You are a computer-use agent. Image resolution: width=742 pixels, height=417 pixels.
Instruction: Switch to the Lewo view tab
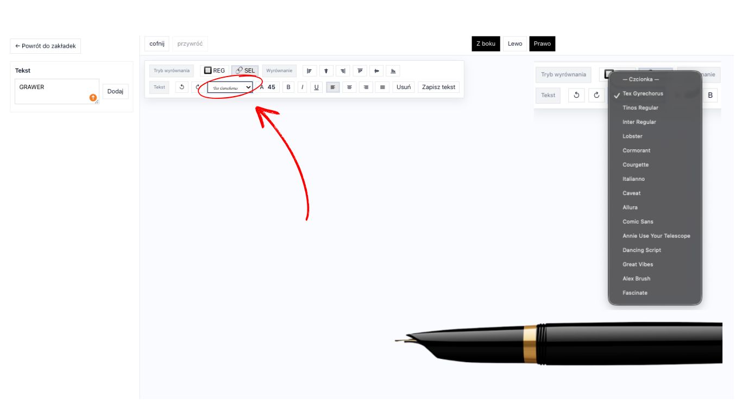515,44
